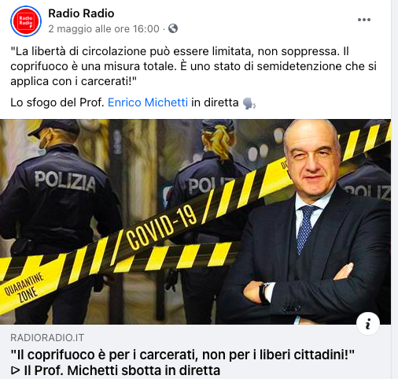
Task: Click the red Radio Radio logo
Action: pos(26,21)
